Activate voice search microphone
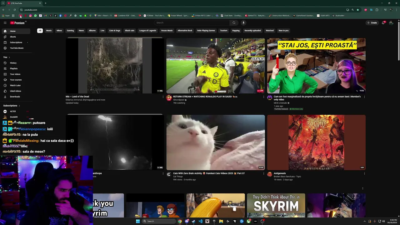The height and width of the screenshot is (225, 400). pos(243,23)
